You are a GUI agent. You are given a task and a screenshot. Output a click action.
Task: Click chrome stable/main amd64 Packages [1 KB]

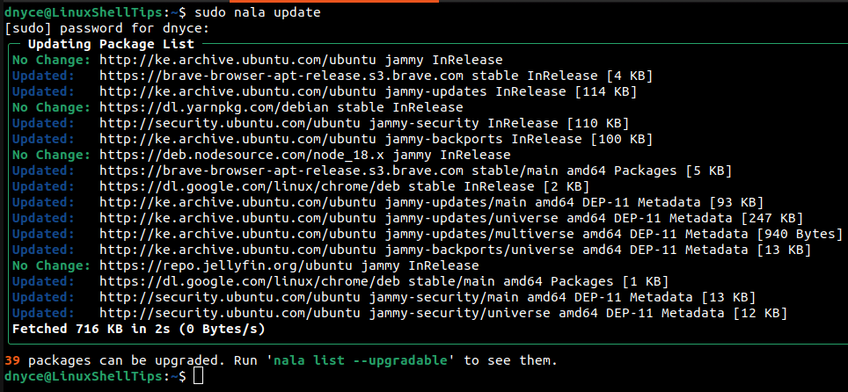384,282
